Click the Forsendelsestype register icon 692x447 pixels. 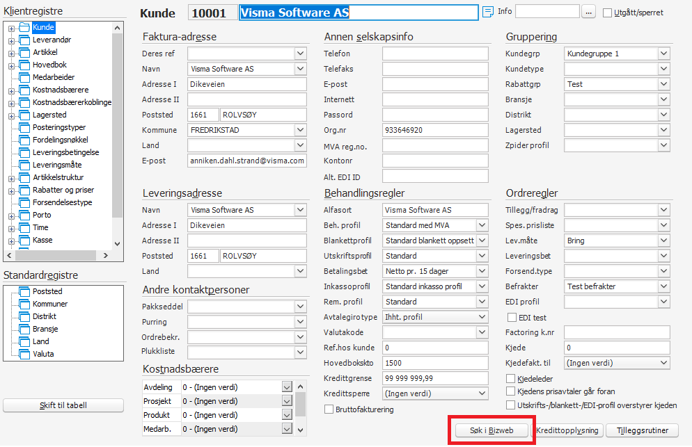coord(24,203)
